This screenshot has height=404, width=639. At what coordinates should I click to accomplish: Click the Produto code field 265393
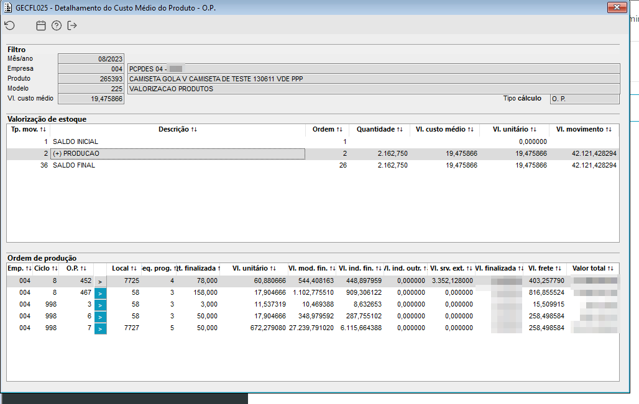(91, 79)
